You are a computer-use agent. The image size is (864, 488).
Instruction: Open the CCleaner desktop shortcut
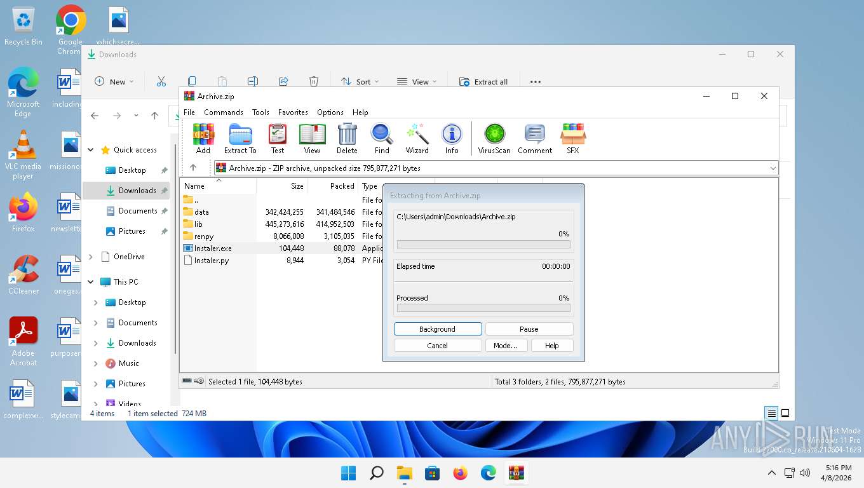tap(24, 275)
